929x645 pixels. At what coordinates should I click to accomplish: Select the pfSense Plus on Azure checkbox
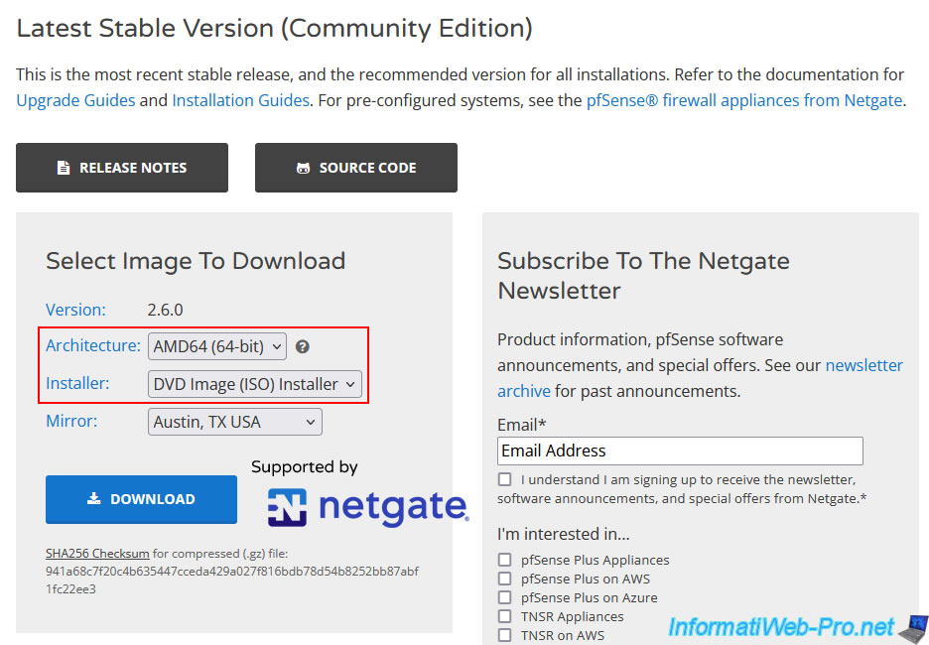(505, 597)
